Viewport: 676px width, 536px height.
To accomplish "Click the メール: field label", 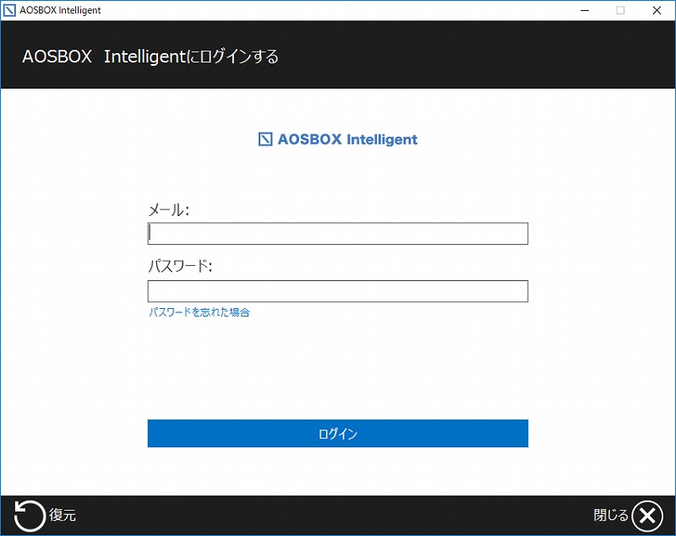I will pos(168,210).
